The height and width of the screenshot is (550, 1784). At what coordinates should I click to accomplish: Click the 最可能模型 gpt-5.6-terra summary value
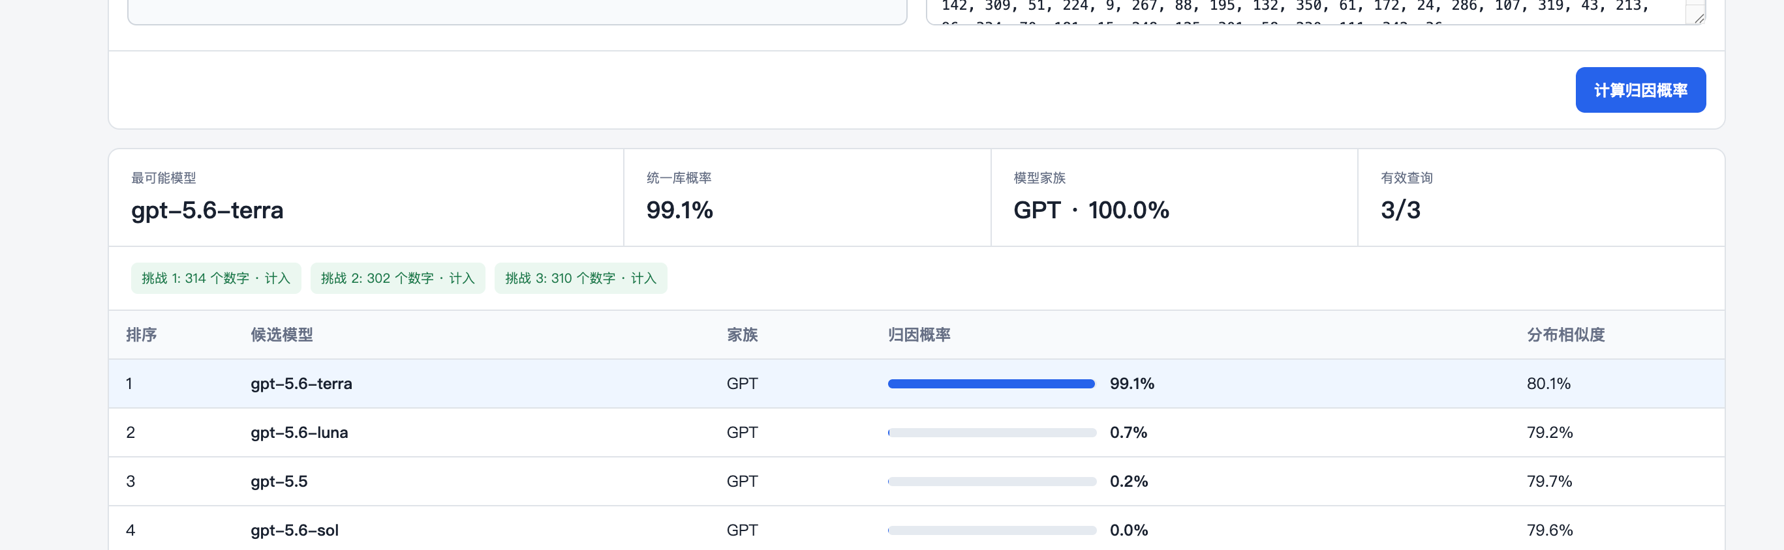click(x=207, y=210)
